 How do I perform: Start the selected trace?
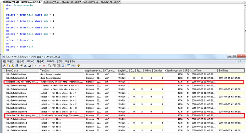coord(35,66)
